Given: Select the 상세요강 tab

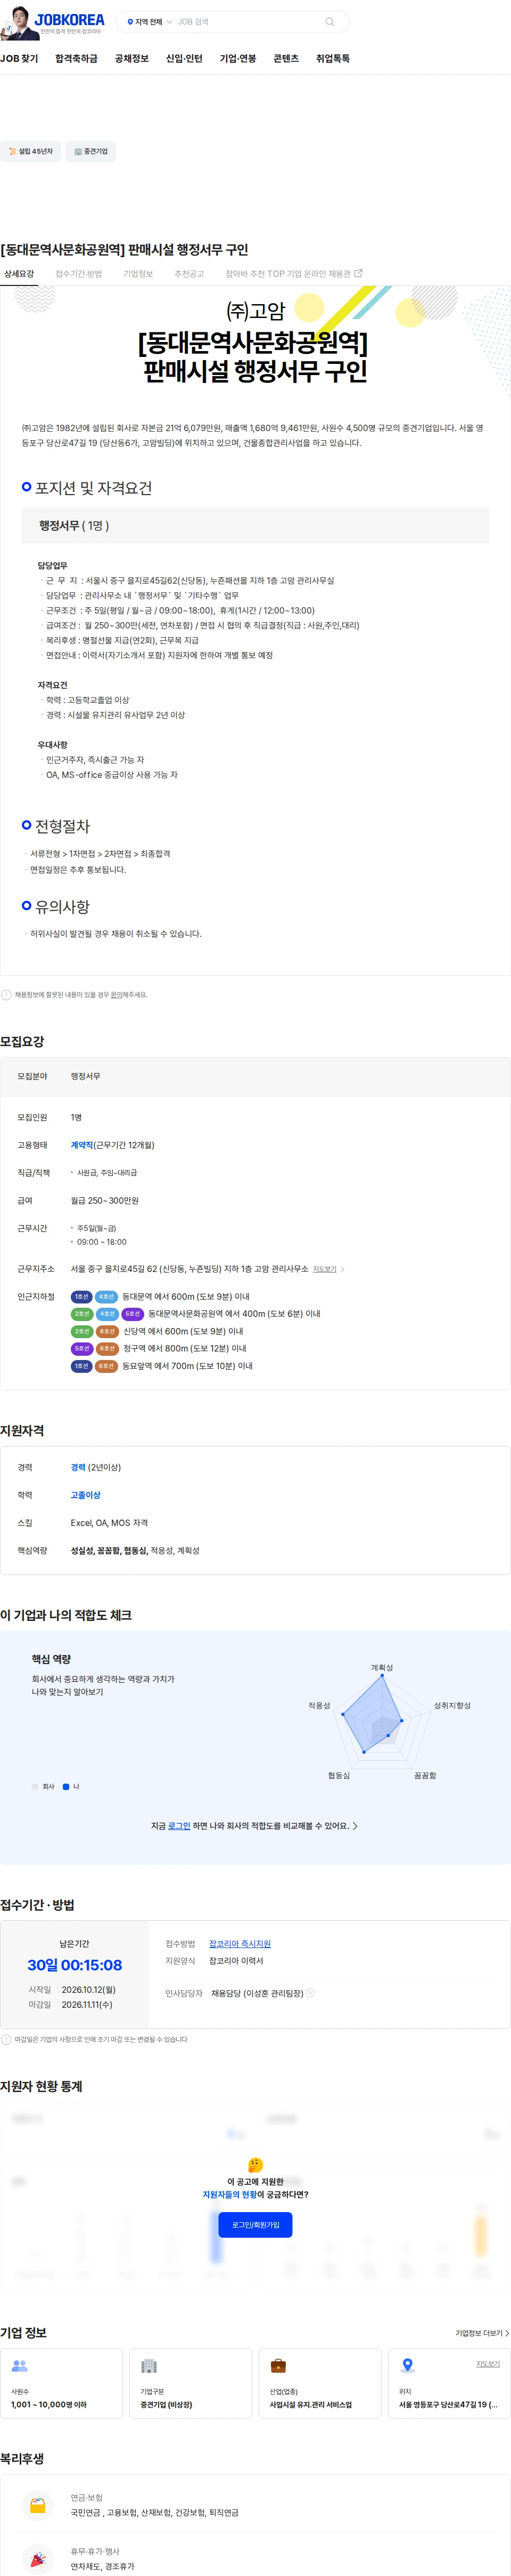Looking at the screenshot, I should 19,274.
